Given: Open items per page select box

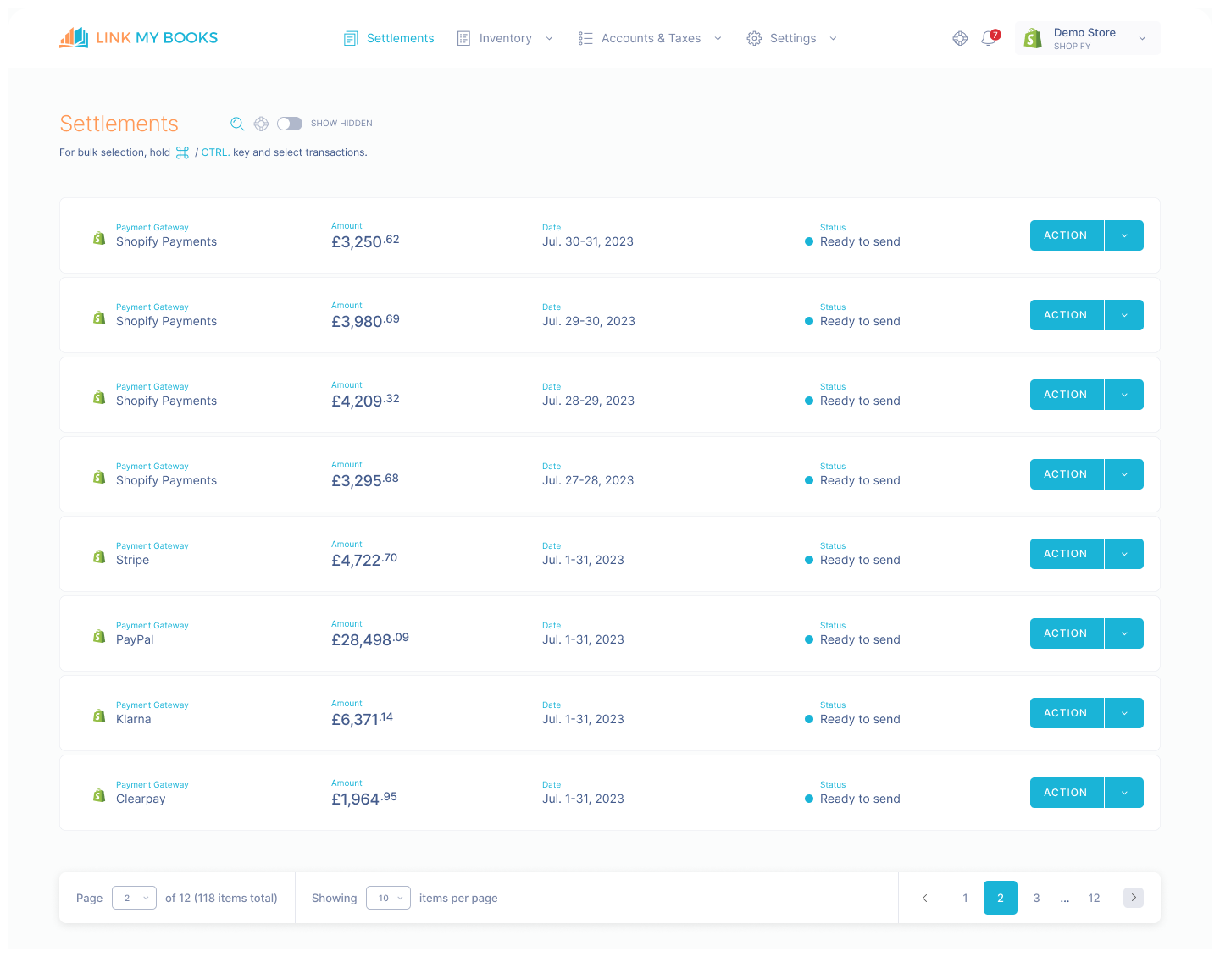Looking at the screenshot, I should (x=388, y=898).
